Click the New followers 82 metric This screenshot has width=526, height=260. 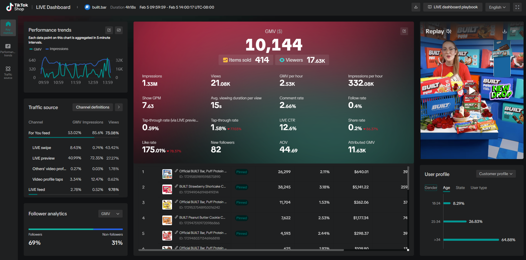click(222, 147)
